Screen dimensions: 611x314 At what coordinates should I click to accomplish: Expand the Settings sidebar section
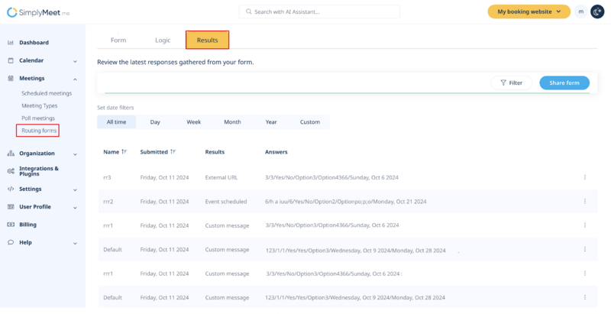click(75, 189)
